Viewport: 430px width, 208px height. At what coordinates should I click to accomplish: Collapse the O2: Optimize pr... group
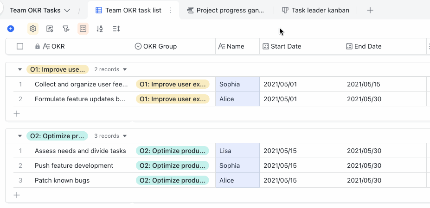(x=20, y=136)
